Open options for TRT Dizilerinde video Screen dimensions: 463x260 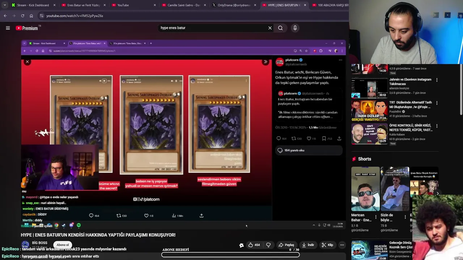(437, 103)
